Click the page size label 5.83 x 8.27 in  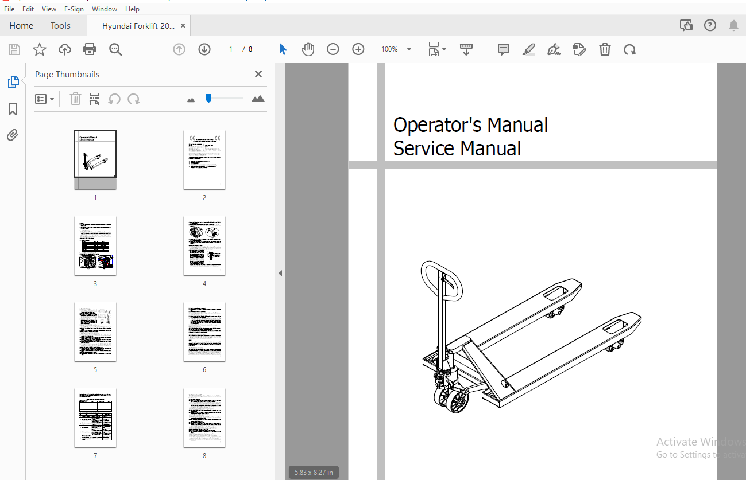coord(314,473)
